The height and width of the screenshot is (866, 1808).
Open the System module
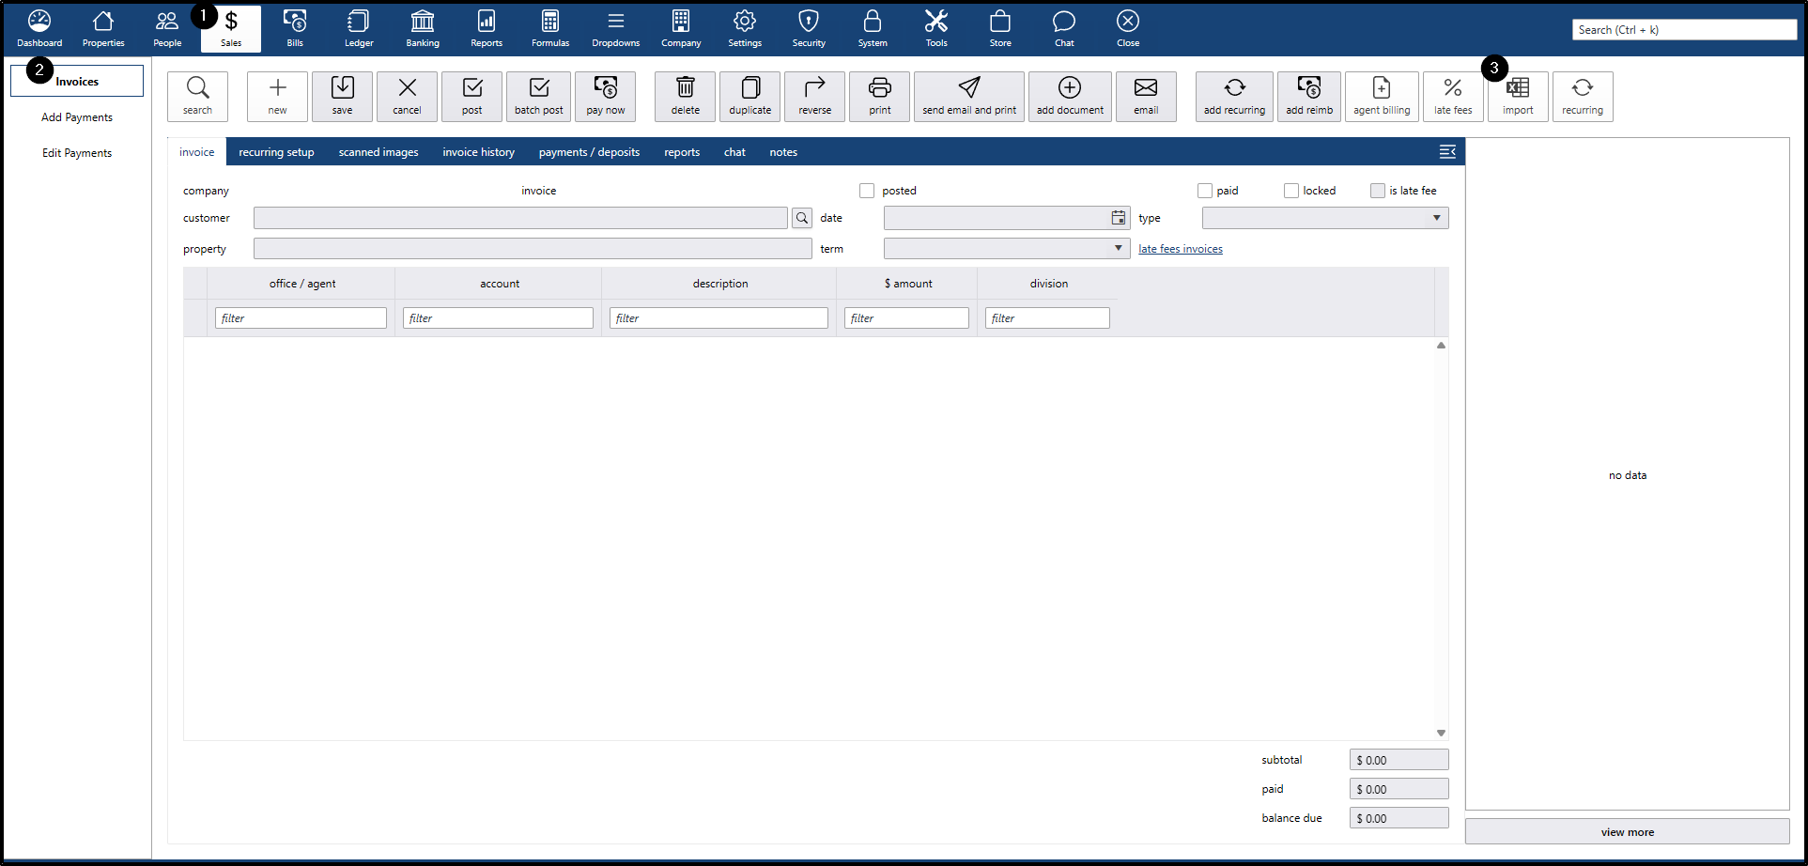click(x=873, y=29)
